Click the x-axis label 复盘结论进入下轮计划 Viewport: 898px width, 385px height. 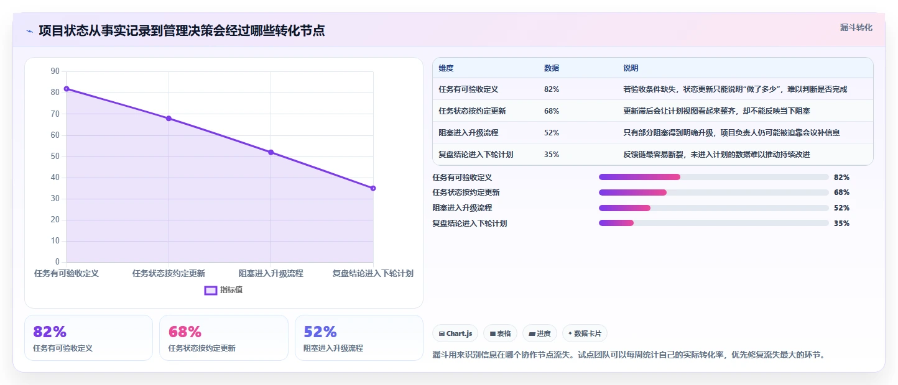point(373,273)
